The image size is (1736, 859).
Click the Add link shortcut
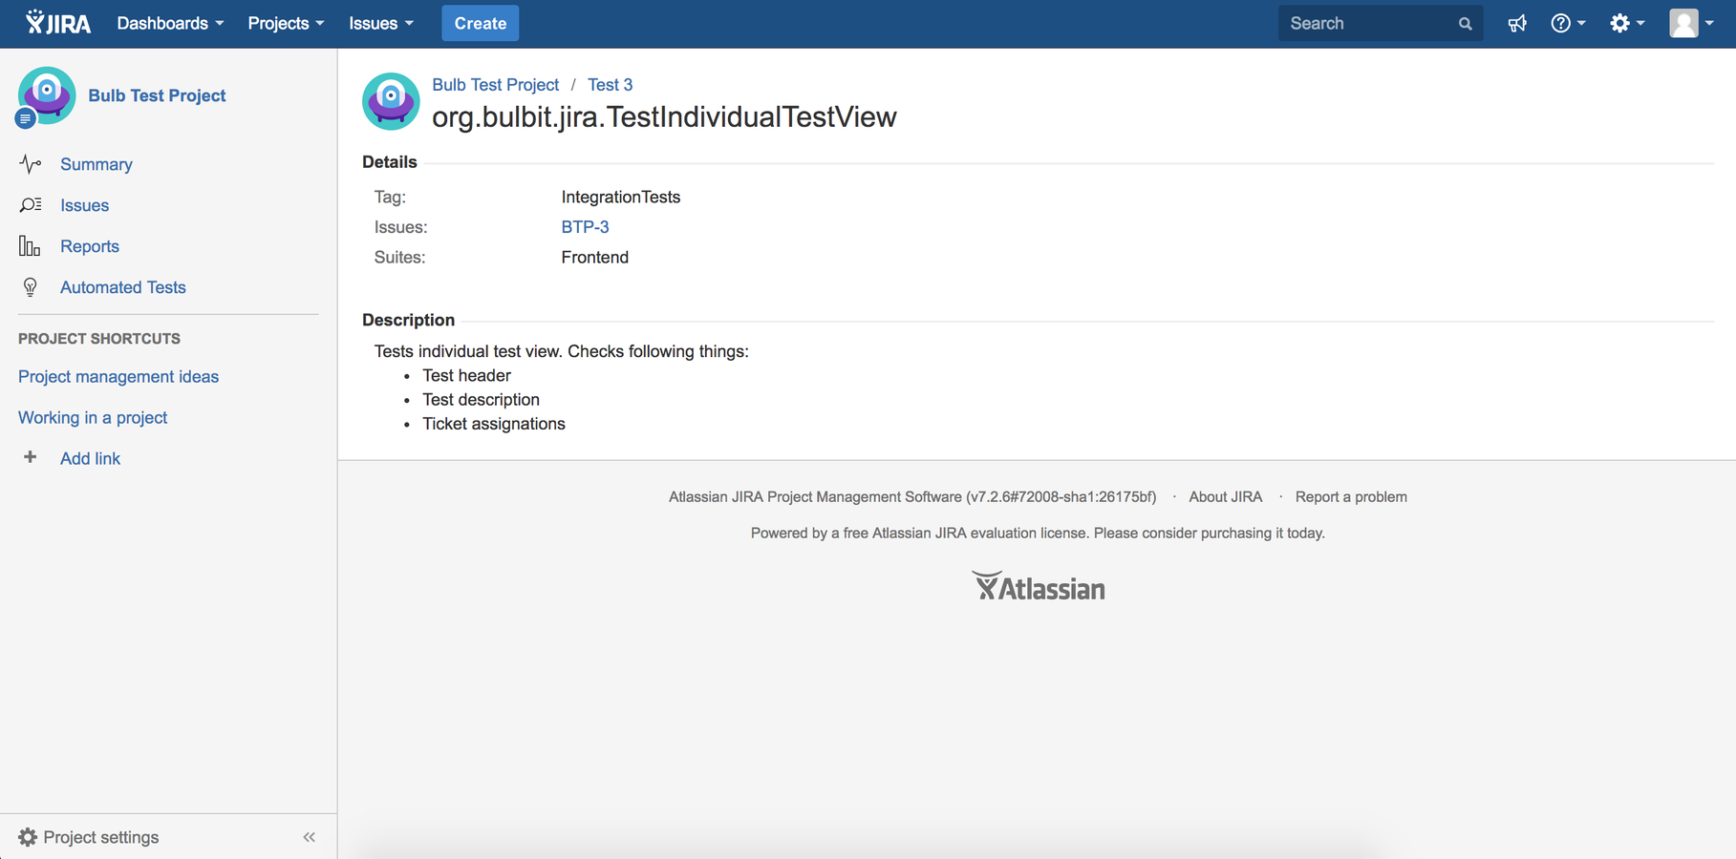(90, 458)
